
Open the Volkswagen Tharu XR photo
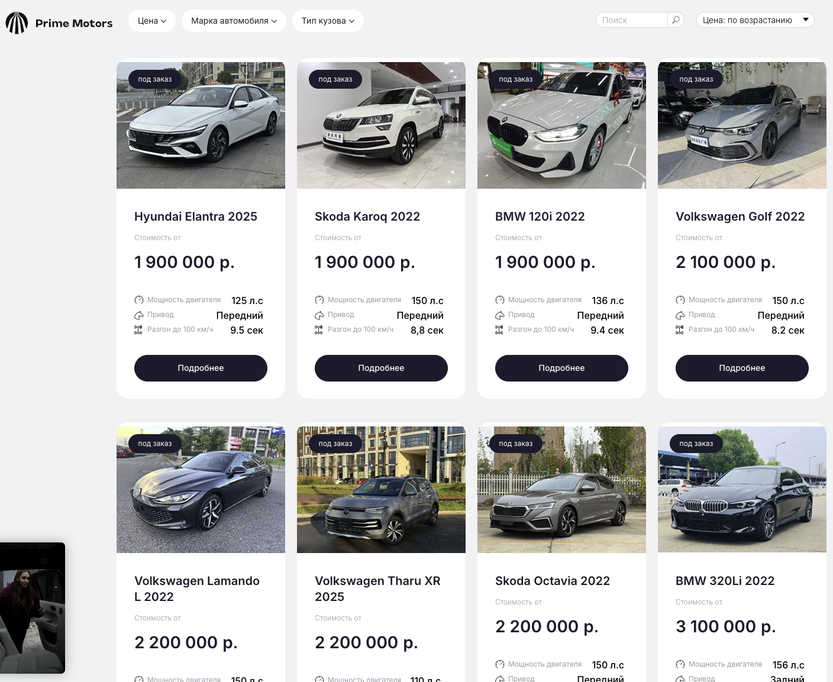coord(381,490)
